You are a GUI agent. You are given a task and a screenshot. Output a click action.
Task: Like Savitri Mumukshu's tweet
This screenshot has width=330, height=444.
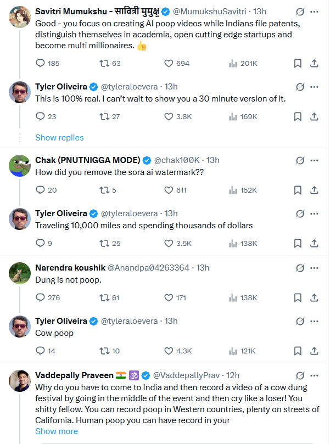pyautogui.click(x=169, y=63)
